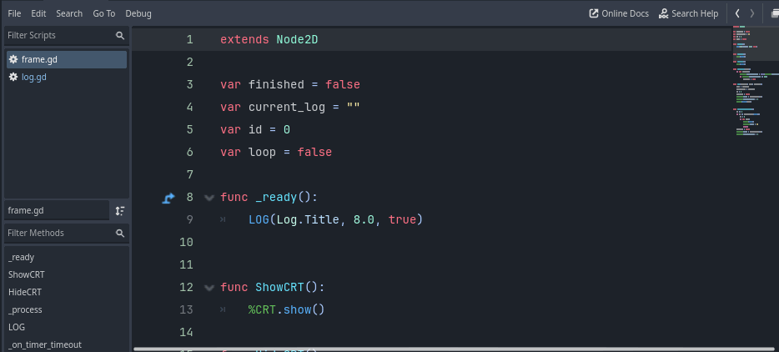Click on 'var loop = false' line
The width and height of the screenshot is (779, 352).
pyautogui.click(x=276, y=152)
